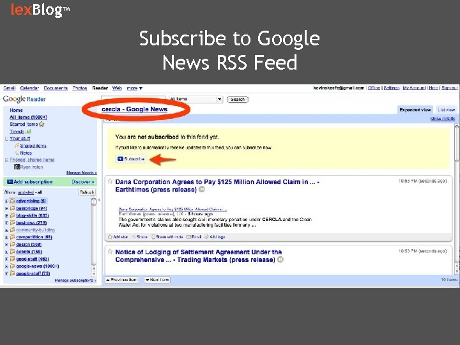Click the Google Reader logo
460x345 pixels.
[24, 99]
